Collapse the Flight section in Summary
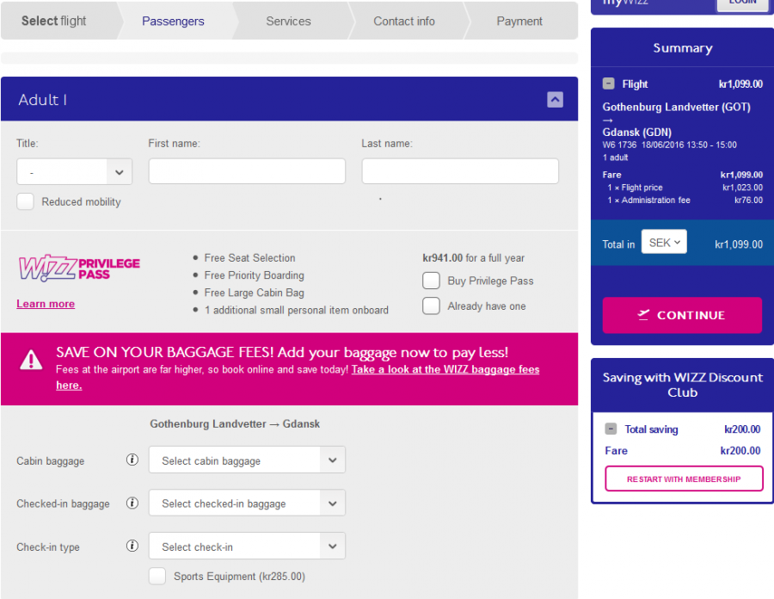Image resolution: width=774 pixels, height=599 pixels. (x=609, y=83)
